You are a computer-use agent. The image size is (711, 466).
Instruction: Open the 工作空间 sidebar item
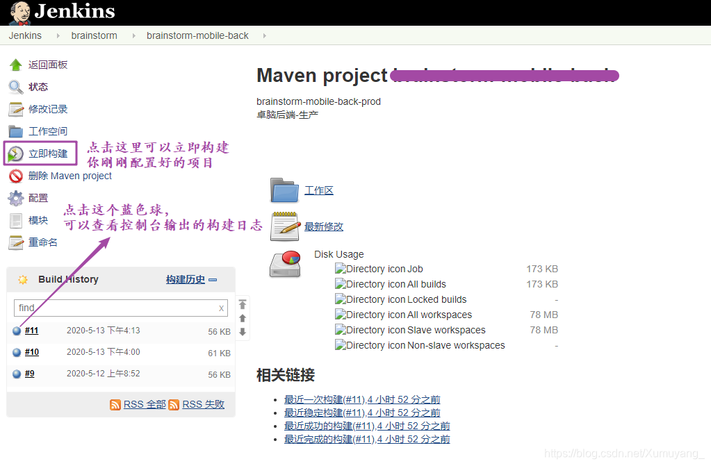pyautogui.click(x=48, y=131)
